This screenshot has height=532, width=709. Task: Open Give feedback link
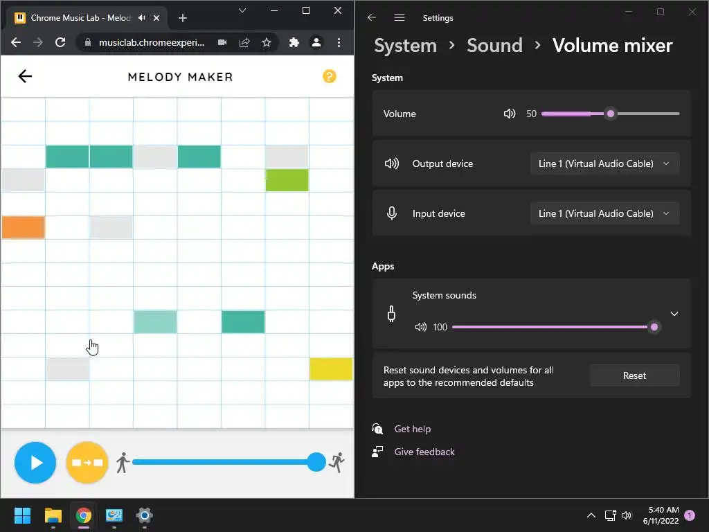[424, 452]
